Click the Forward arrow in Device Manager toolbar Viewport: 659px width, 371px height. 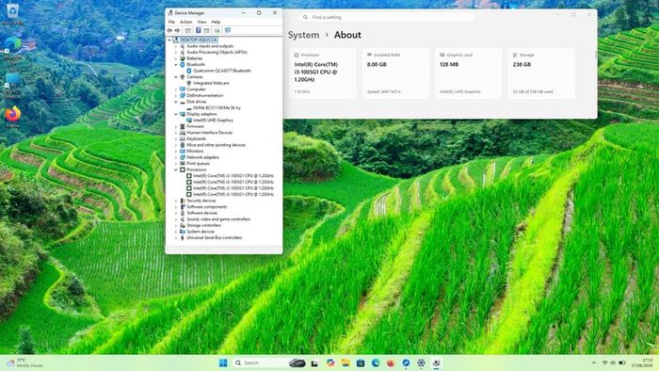(x=177, y=30)
